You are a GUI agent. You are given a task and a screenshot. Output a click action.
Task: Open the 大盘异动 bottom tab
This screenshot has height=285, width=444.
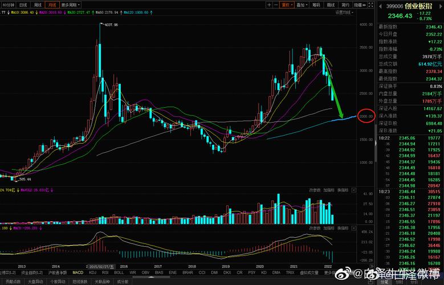click(x=37, y=281)
